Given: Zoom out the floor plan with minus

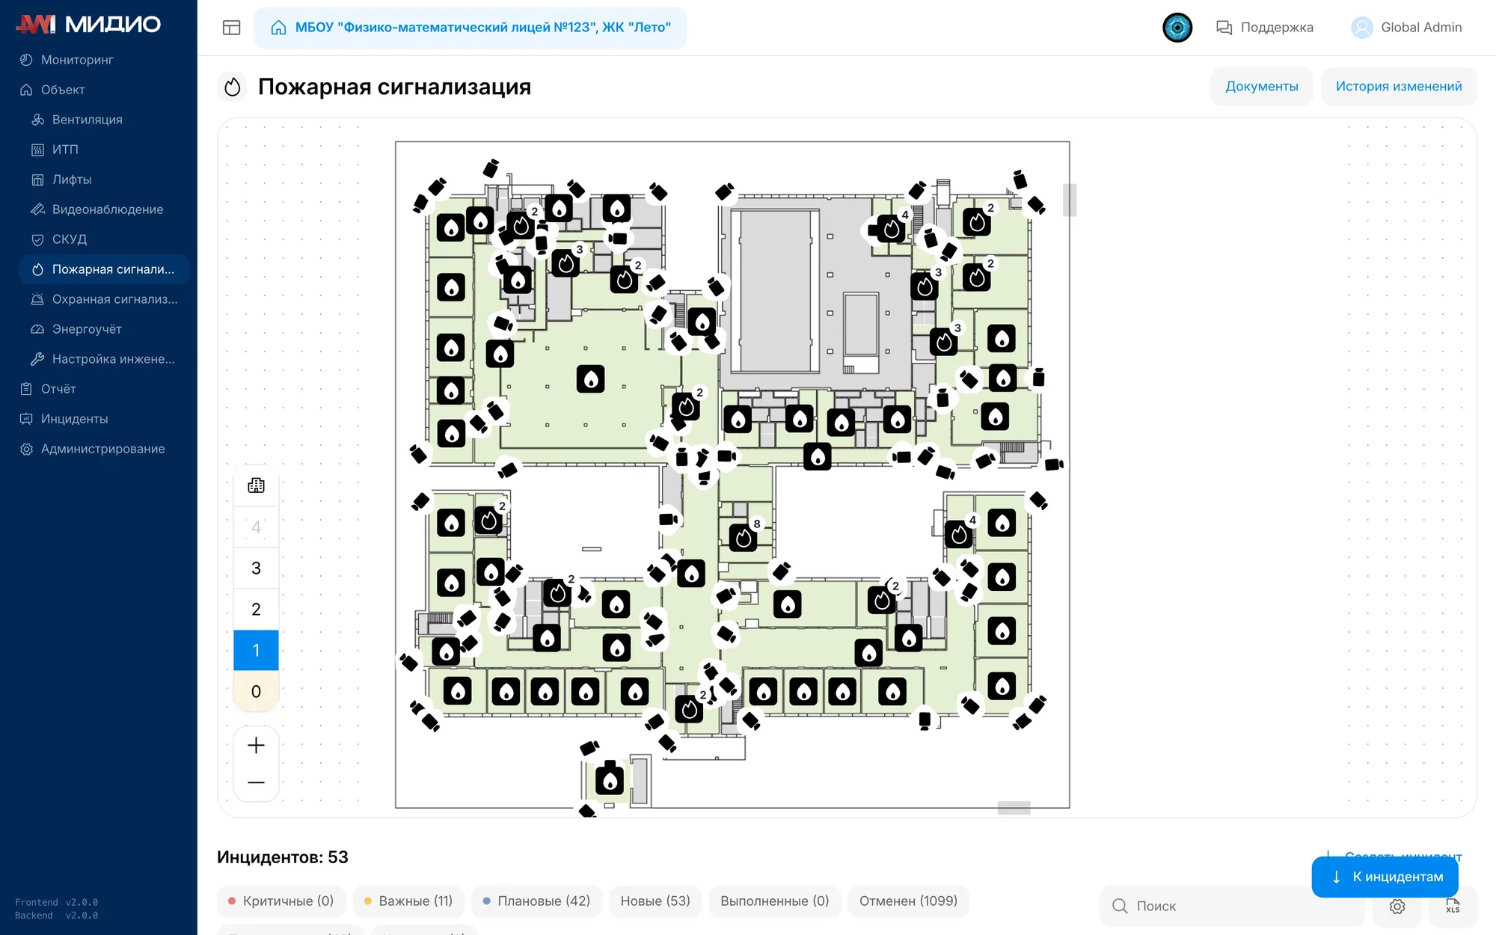Looking at the screenshot, I should (x=256, y=782).
